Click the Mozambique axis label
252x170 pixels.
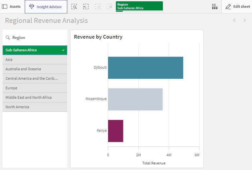[x=96, y=99]
